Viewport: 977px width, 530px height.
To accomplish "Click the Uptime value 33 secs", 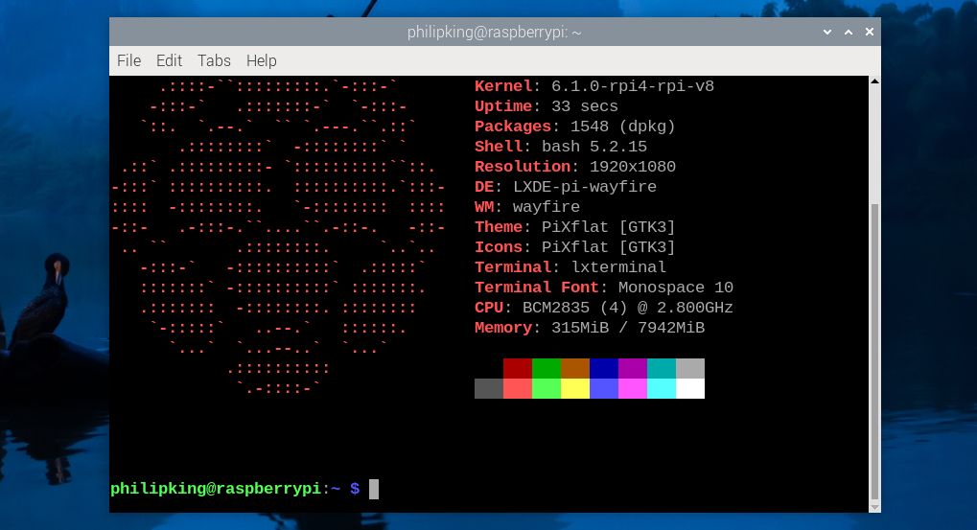I will click(x=585, y=106).
